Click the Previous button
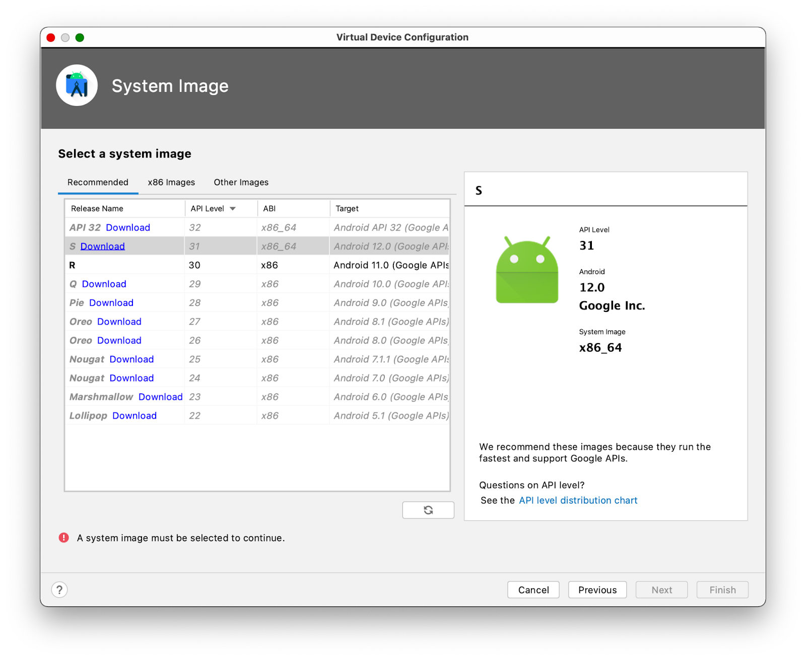806x660 pixels. click(597, 590)
